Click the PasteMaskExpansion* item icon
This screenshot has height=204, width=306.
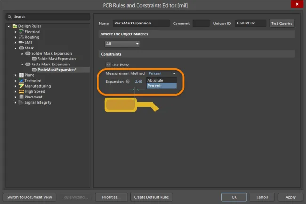tap(34, 70)
